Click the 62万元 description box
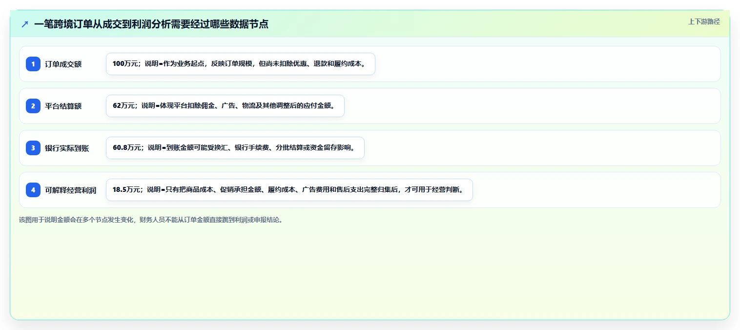This screenshot has height=330, width=740. (225, 106)
